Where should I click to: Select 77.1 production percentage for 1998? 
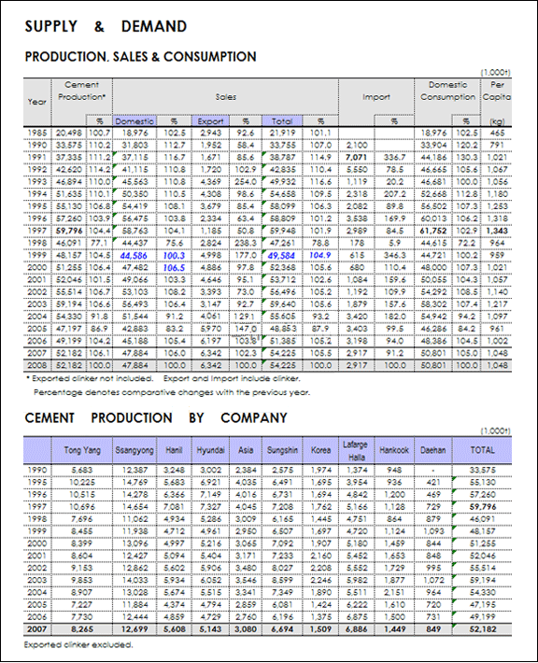(99, 243)
